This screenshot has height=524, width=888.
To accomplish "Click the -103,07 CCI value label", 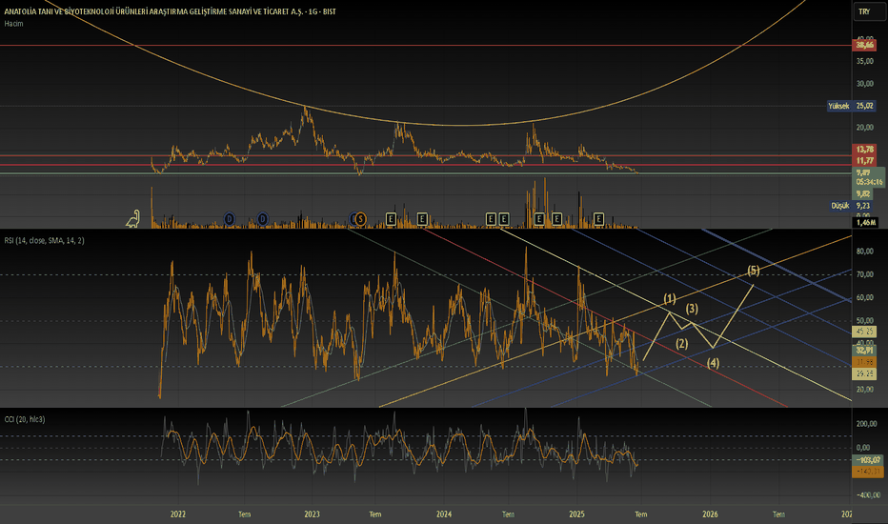I will pos(868,460).
